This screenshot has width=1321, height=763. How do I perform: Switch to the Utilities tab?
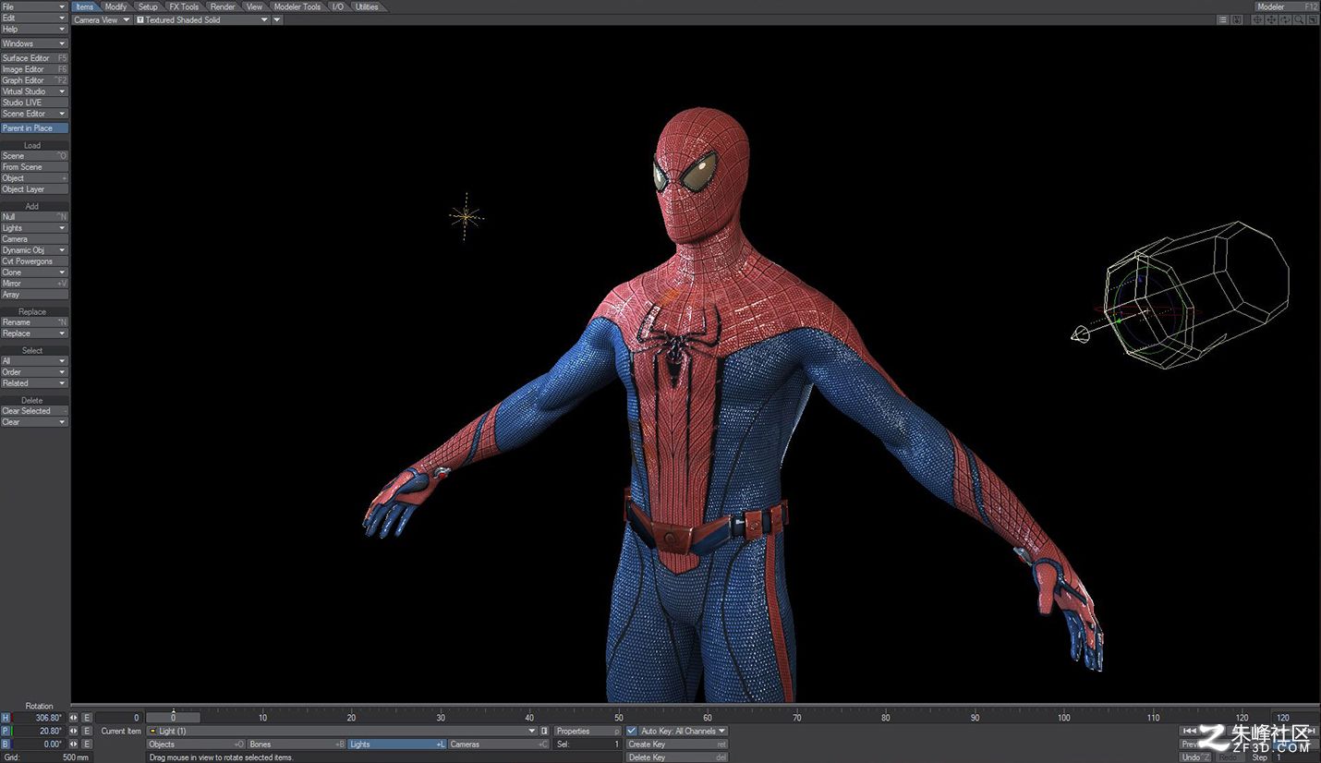(x=367, y=6)
